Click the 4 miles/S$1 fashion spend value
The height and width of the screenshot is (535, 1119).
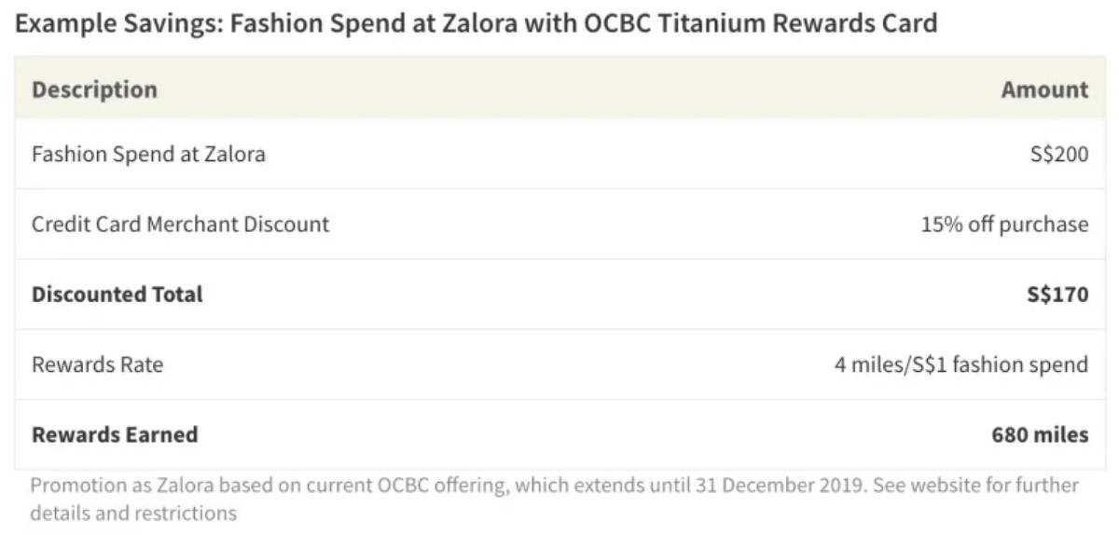960,364
